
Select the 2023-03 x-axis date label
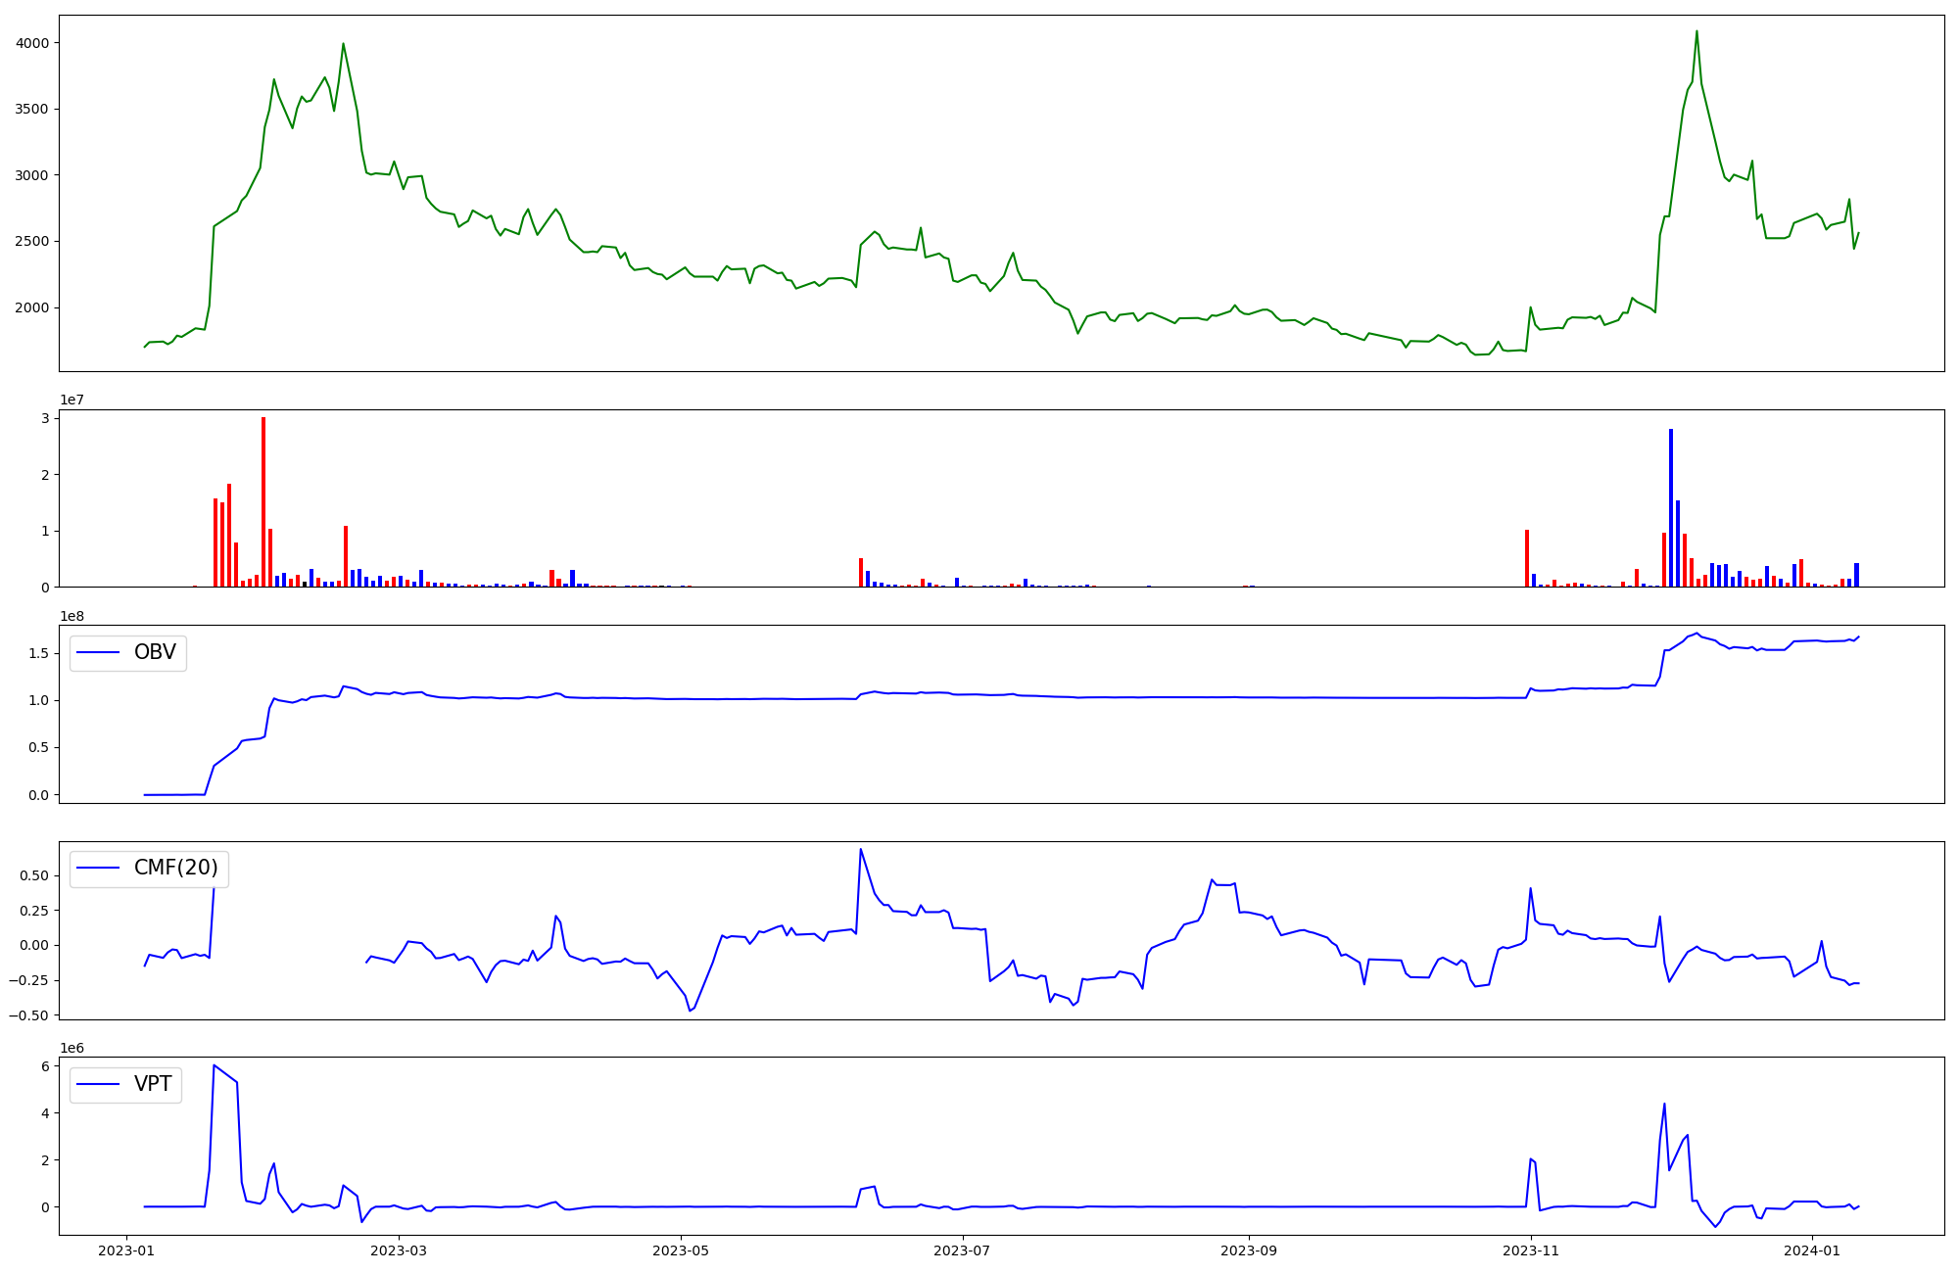click(399, 1250)
